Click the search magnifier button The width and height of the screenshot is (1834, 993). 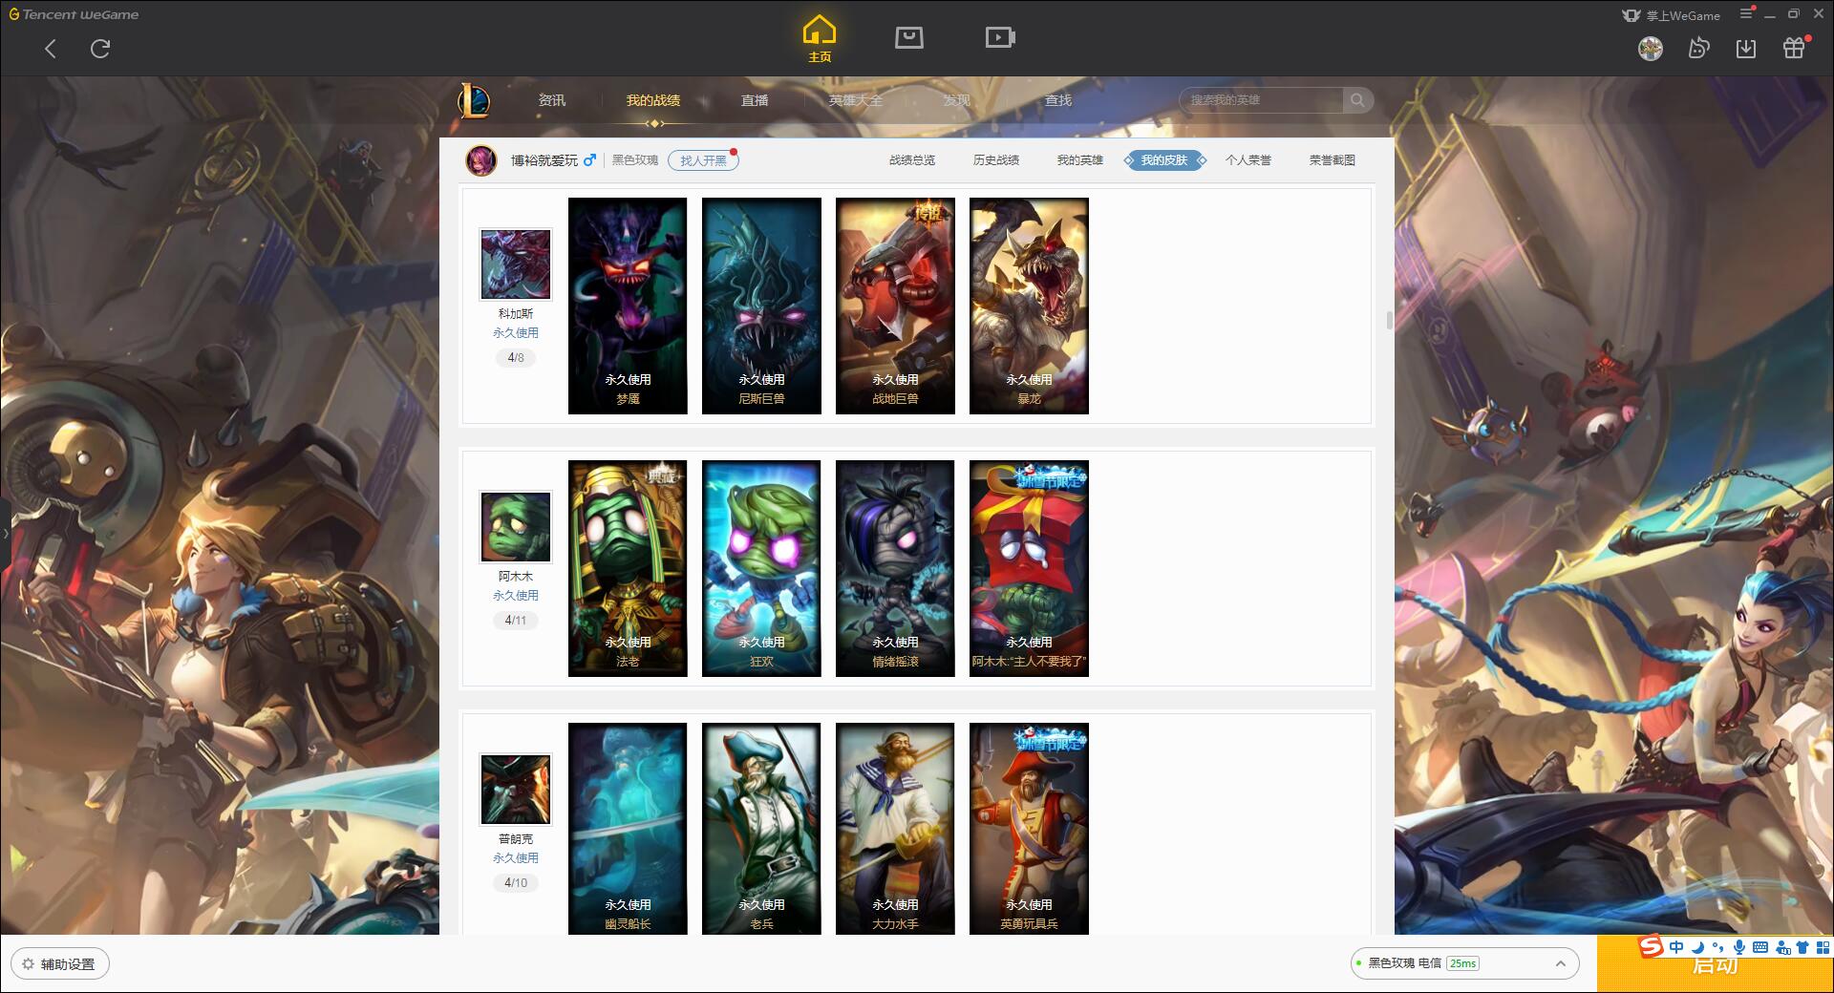click(x=1357, y=100)
